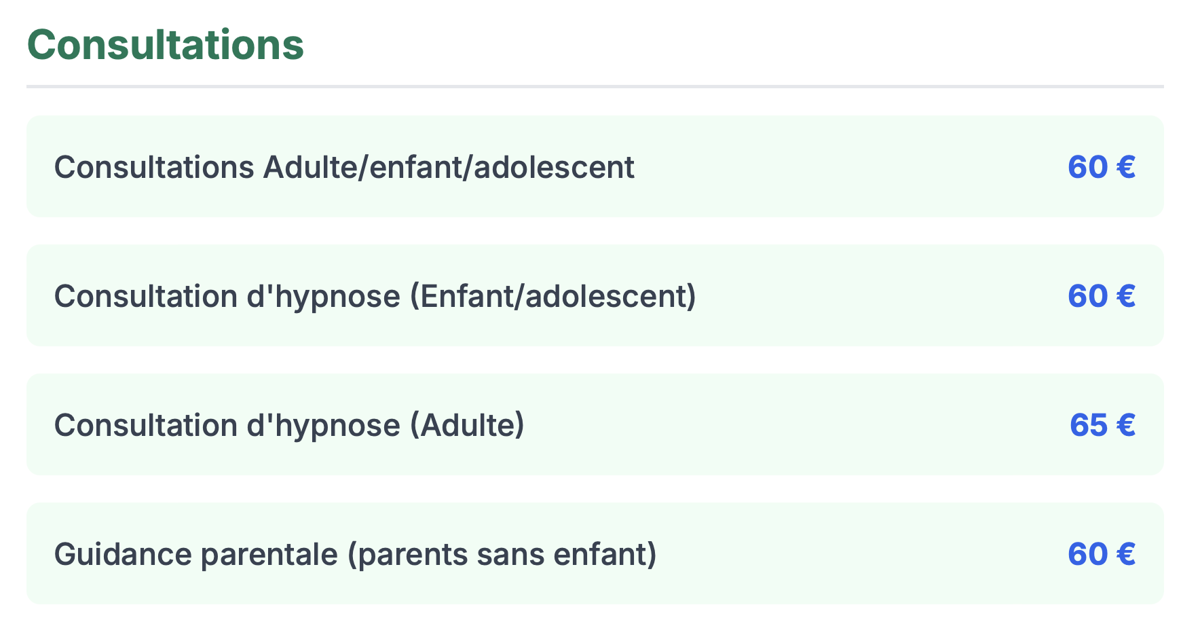The image size is (1200, 641).
Task: Click the "(parents sans enfant)" parenthetical
Action: click(502, 554)
